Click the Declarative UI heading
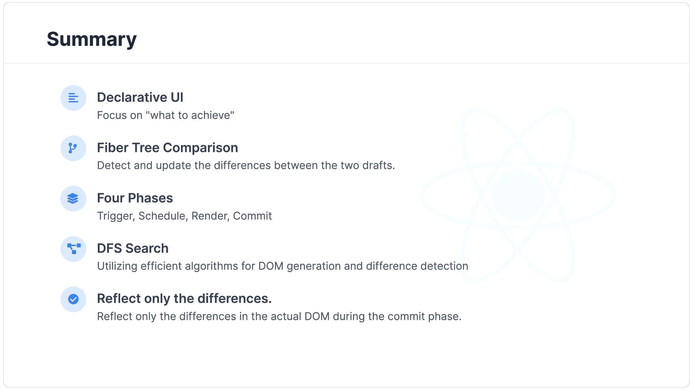Image resolution: width=693 pixels, height=392 pixels. [x=140, y=97]
